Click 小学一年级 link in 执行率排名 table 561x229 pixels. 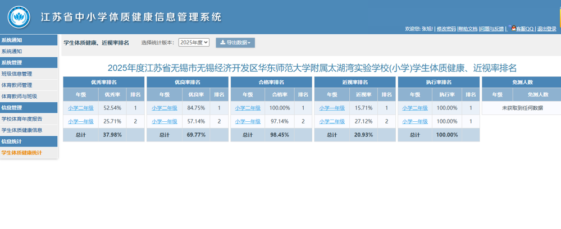coord(415,122)
